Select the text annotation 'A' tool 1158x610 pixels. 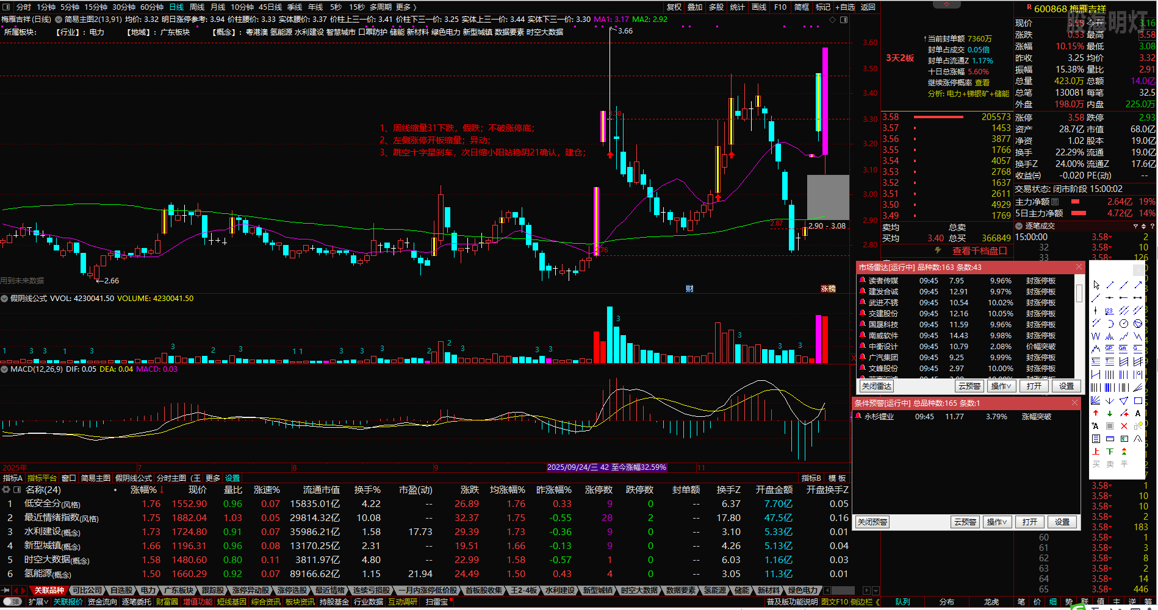(1138, 413)
